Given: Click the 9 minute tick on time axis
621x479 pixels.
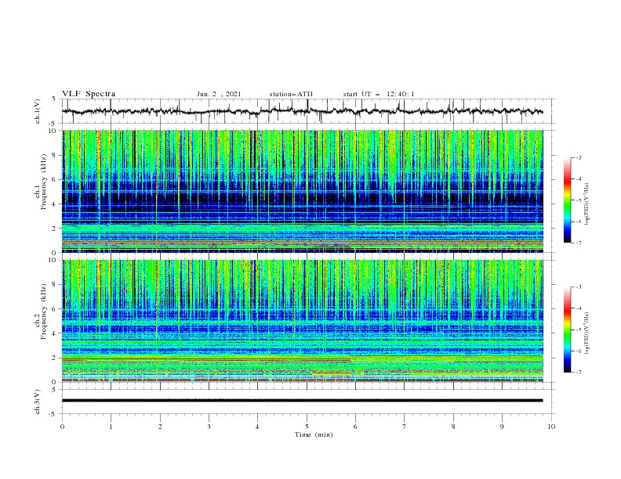Looking at the screenshot, I should [x=502, y=427].
